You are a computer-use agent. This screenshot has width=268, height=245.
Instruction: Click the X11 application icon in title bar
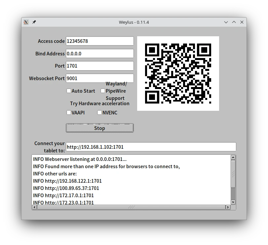26,22
